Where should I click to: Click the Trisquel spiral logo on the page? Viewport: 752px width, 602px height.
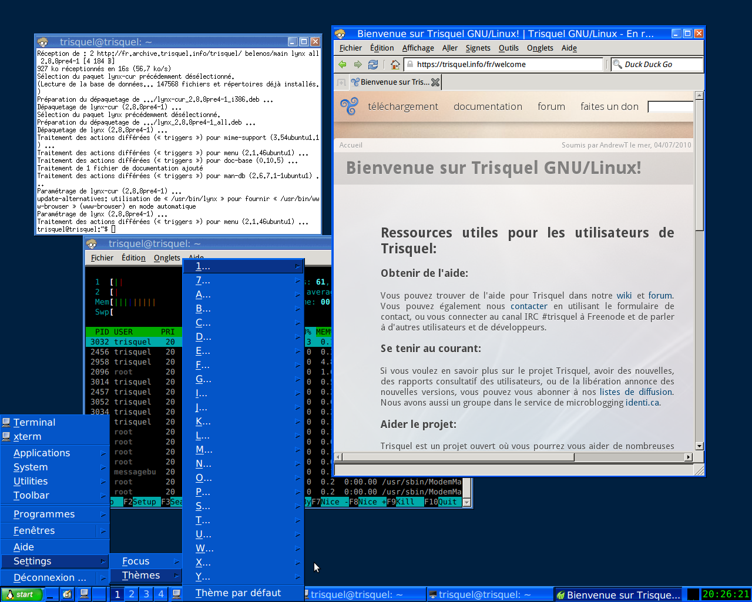pos(349,106)
